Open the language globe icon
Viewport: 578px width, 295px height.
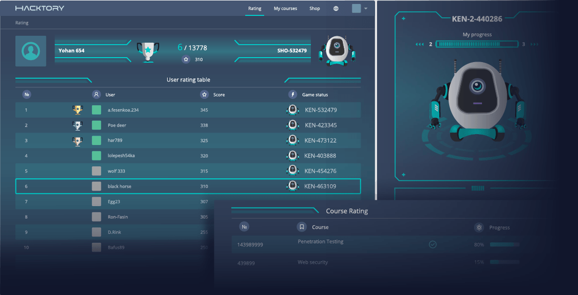click(336, 8)
